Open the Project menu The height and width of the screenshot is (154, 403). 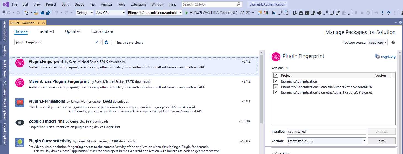[51, 4]
